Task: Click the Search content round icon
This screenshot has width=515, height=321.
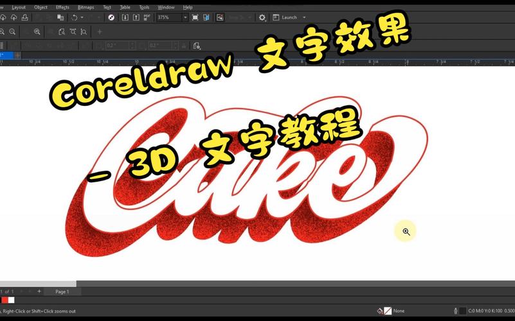Action: tap(111, 17)
